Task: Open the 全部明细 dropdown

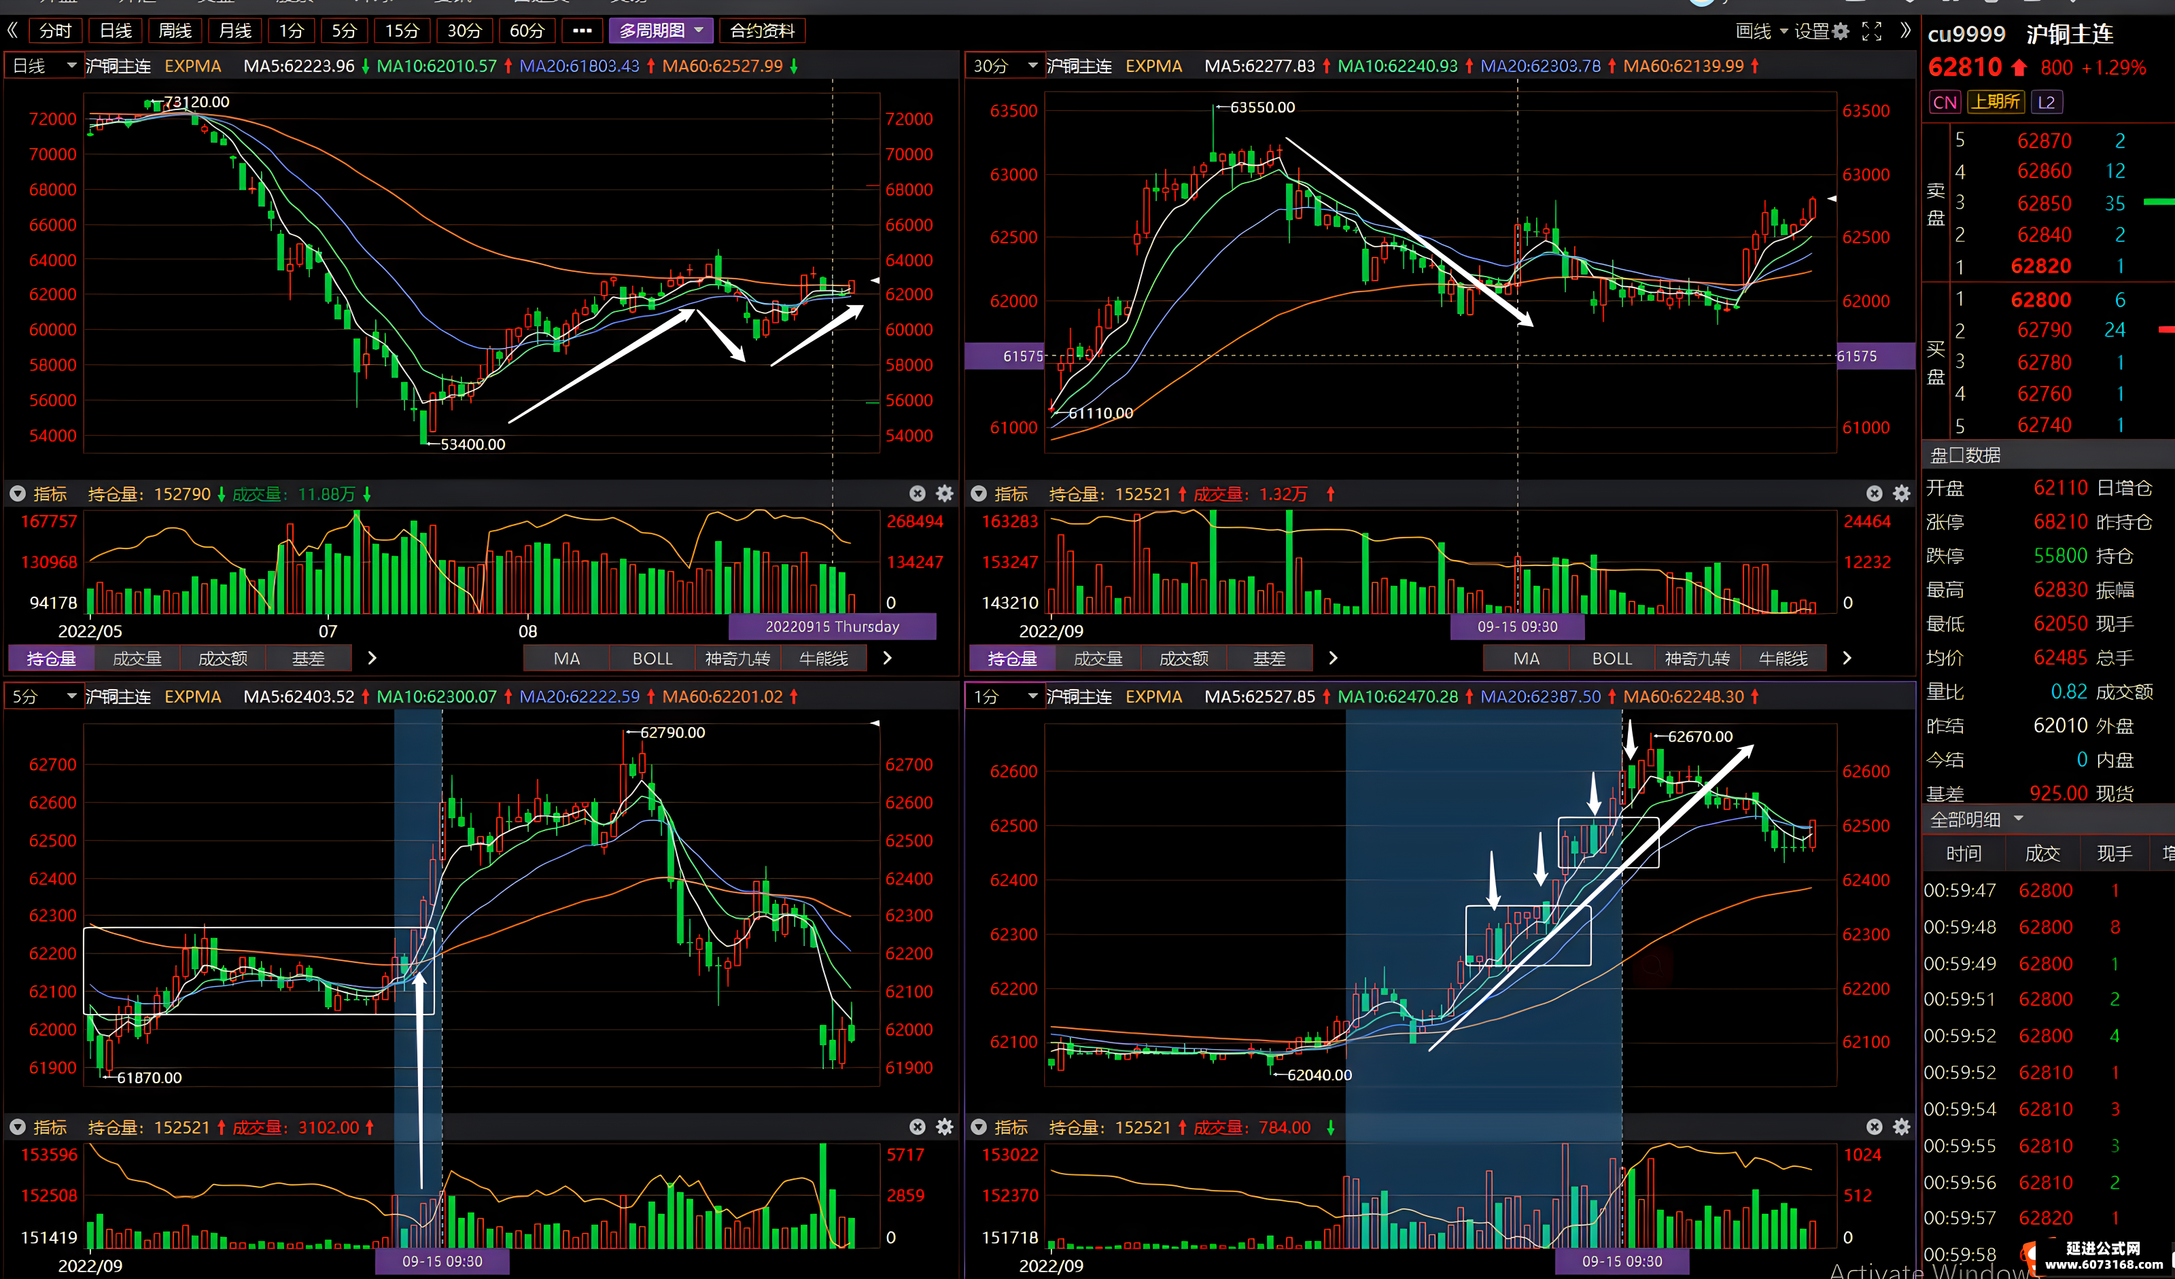Action: pyautogui.click(x=1977, y=819)
